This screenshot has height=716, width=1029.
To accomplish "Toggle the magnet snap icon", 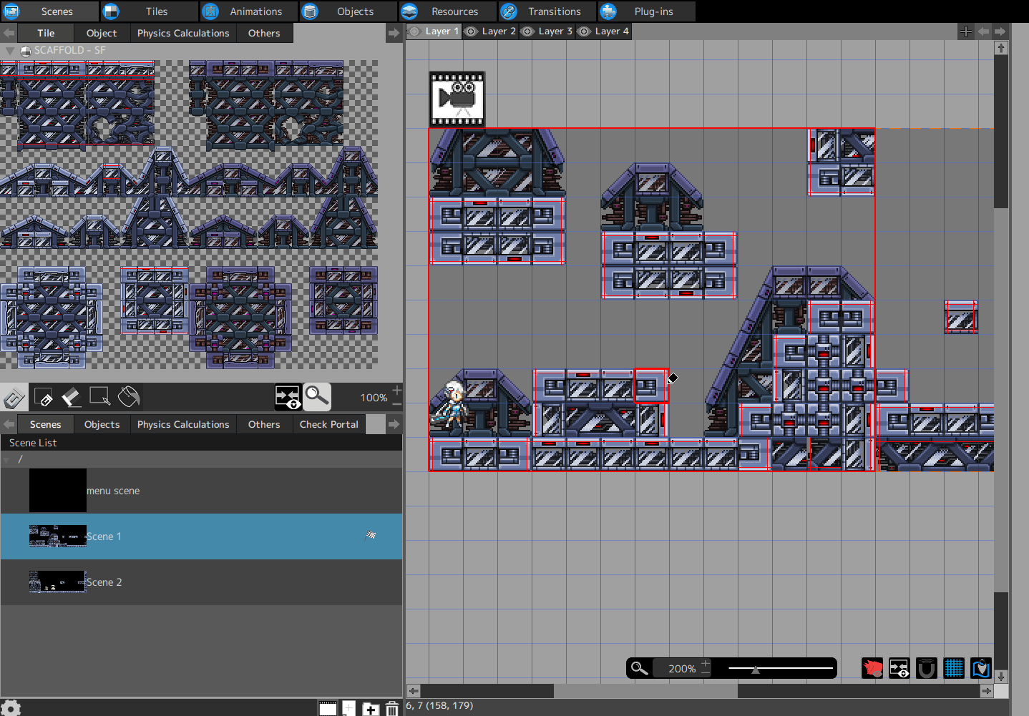I will pos(927,669).
